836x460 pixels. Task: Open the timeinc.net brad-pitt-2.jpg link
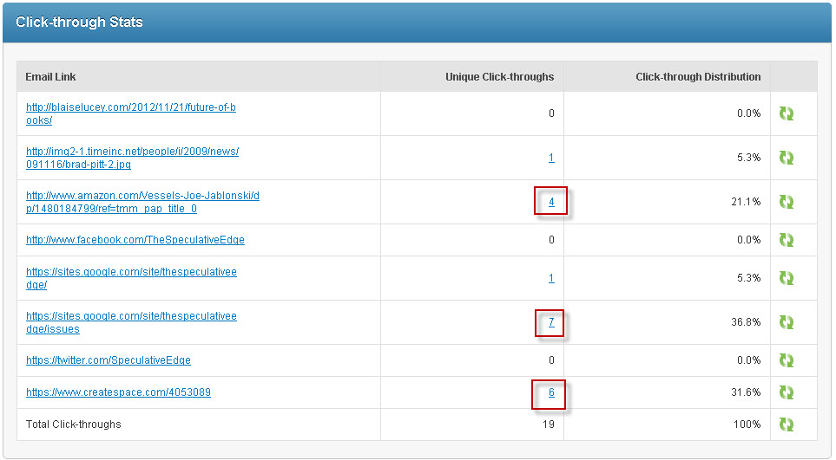pos(132,158)
